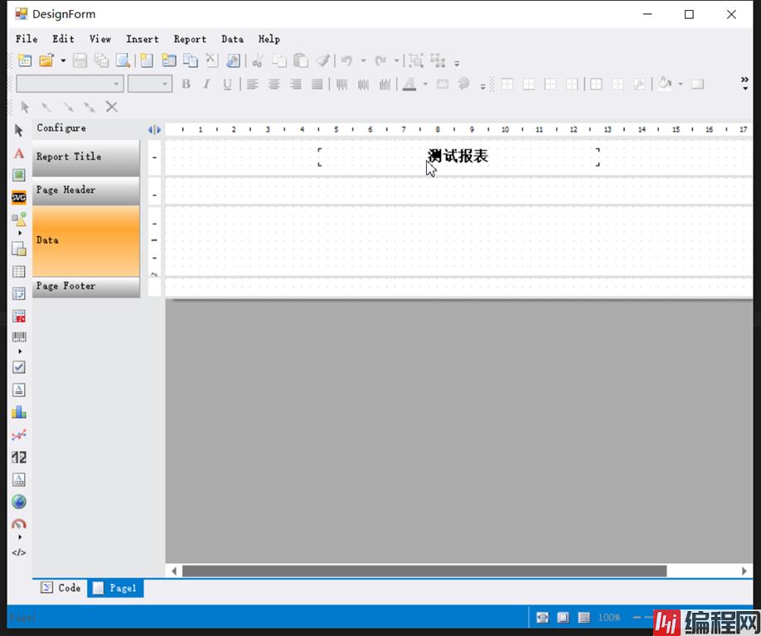Open the font name combo box

click(70, 84)
